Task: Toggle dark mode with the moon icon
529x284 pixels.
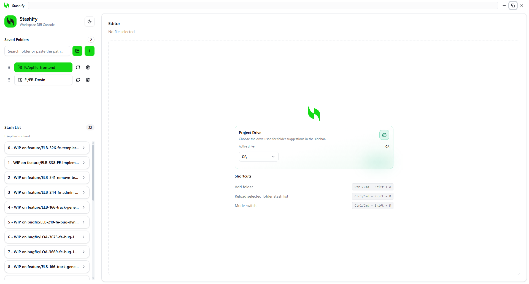Action: click(89, 21)
